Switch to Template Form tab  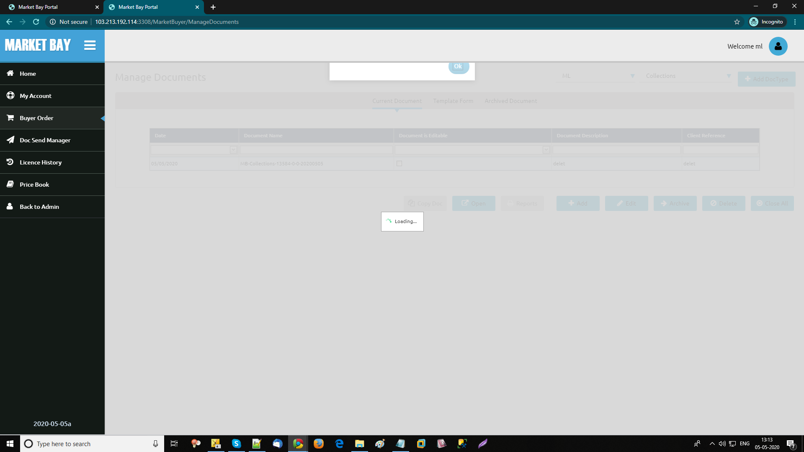pos(453,101)
